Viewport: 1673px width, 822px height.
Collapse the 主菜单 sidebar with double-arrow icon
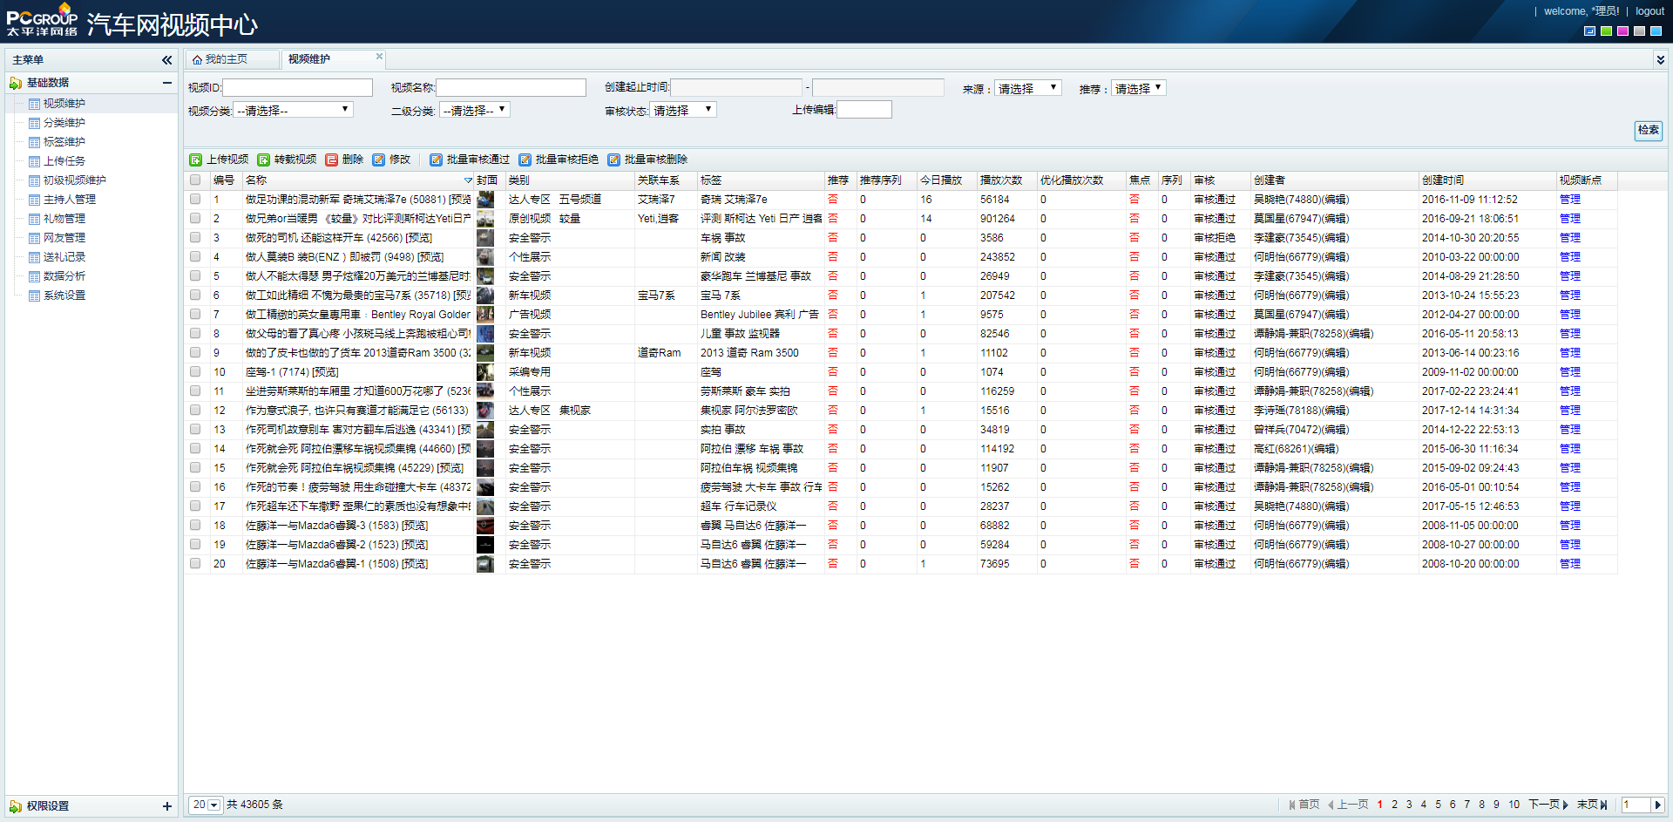(x=166, y=60)
